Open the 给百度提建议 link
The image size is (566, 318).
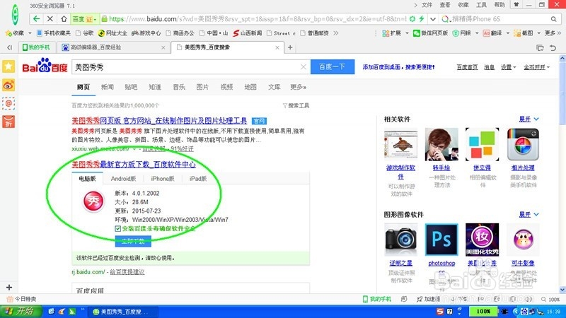(x=127, y=272)
